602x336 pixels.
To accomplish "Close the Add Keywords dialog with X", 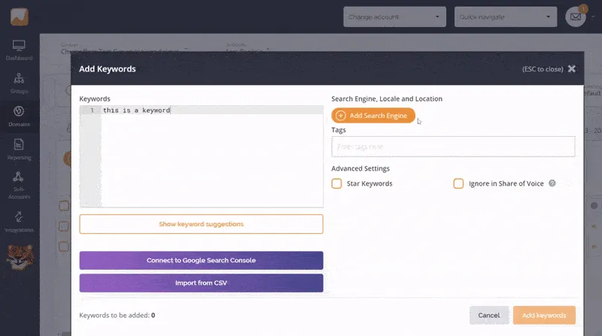I will [572, 69].
